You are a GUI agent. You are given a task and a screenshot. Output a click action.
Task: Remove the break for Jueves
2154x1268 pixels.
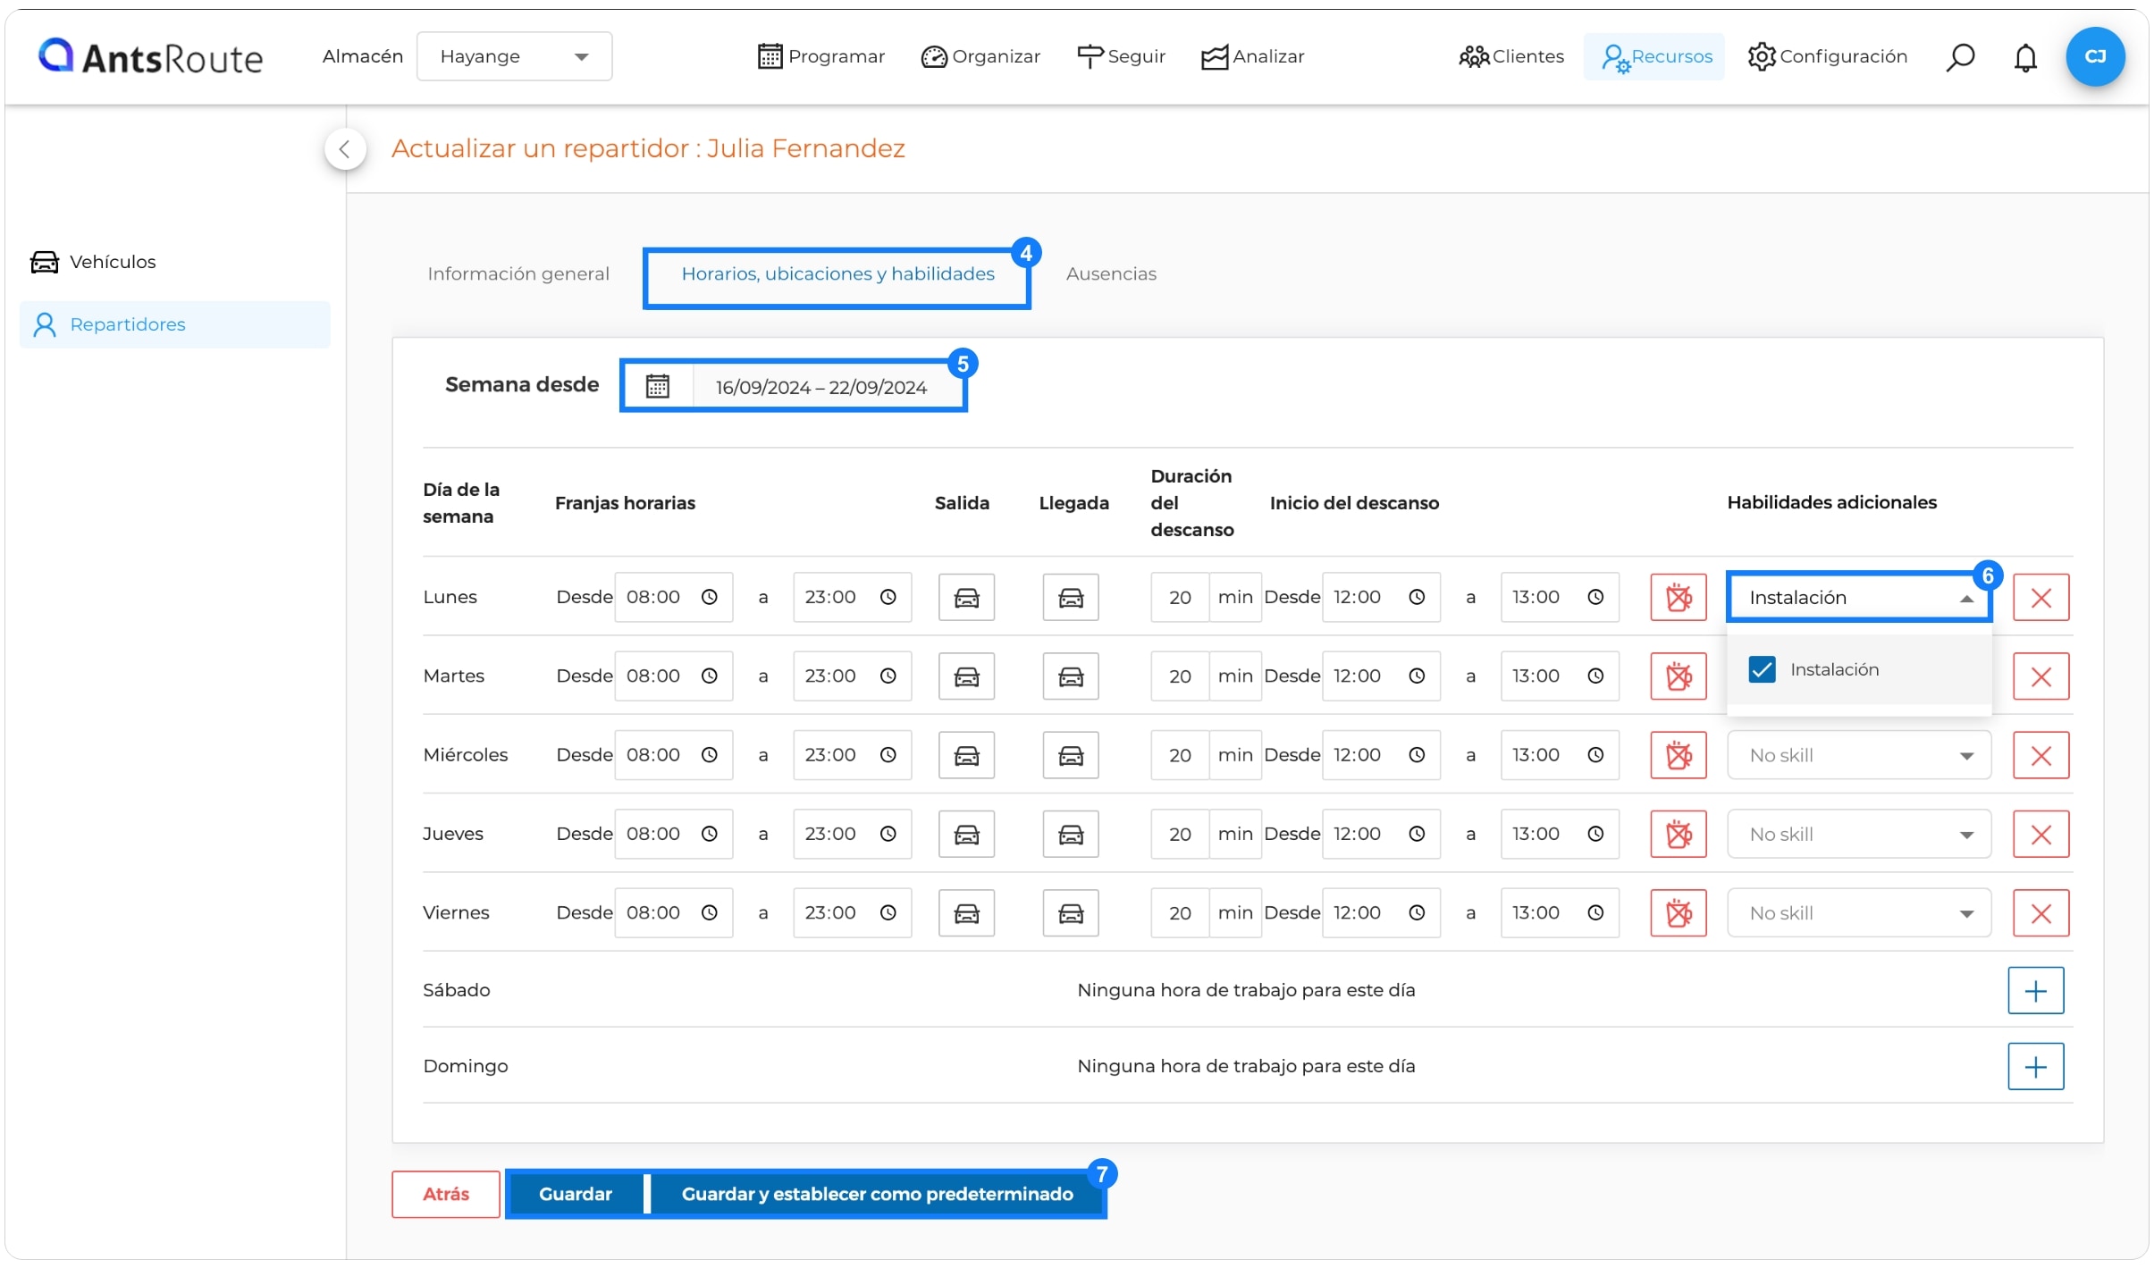tap(1679, 834)
